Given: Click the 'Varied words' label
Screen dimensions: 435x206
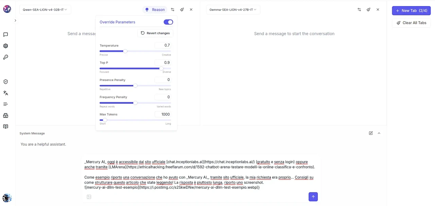Looking at the screenshot, I should tap(164, 106).
